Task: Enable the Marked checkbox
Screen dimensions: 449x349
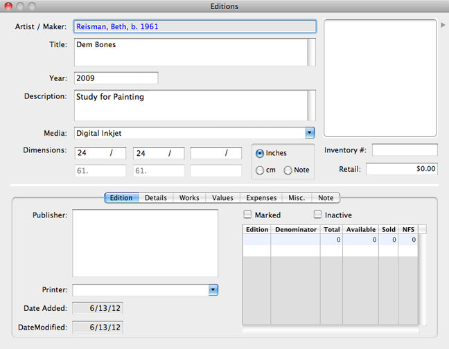Action: pos(249,215)
